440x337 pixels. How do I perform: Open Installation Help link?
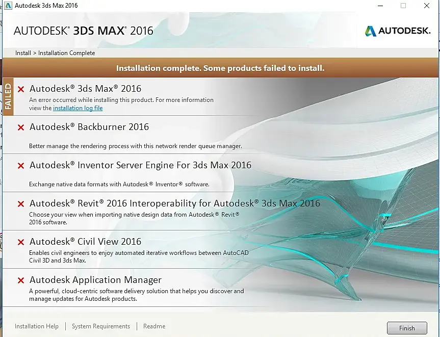[x=37, y=326]
